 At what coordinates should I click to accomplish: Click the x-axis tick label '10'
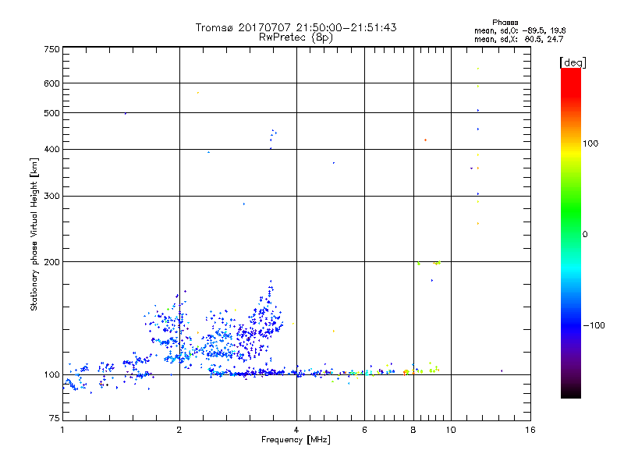451,430
